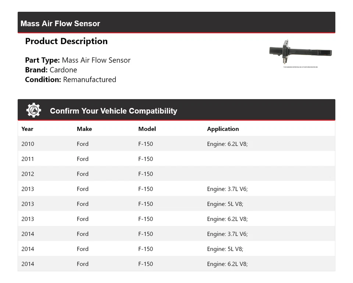Click the Year column header

(x=27, y=129)
